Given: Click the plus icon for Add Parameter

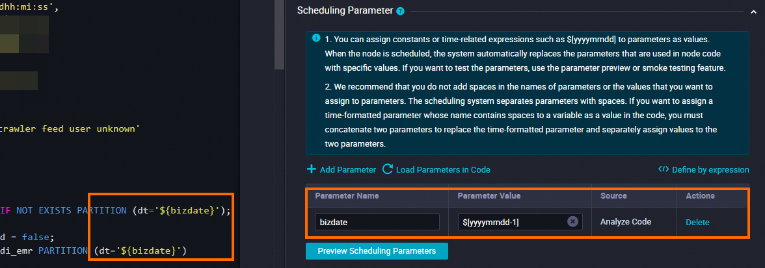Looking at the screenshot, I should 312,169.
